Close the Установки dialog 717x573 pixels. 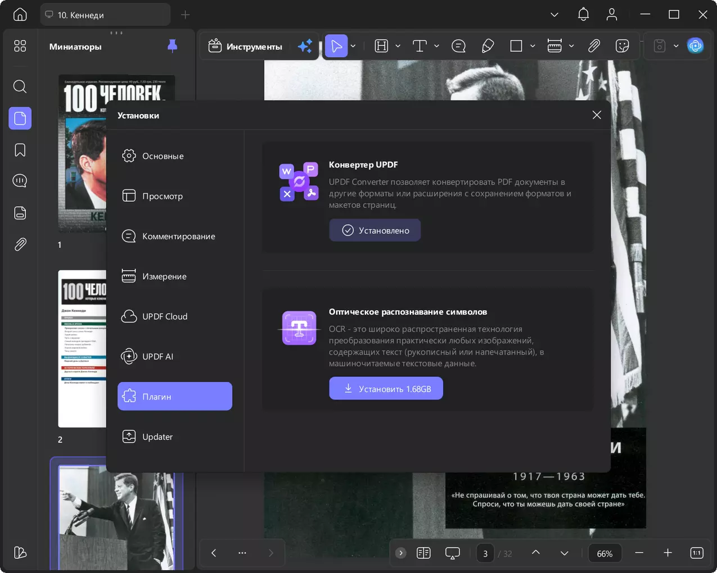point(597,115)
